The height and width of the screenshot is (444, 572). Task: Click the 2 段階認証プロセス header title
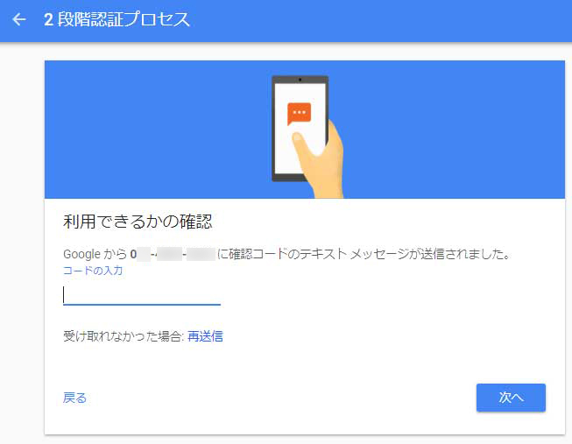(117, 19)
